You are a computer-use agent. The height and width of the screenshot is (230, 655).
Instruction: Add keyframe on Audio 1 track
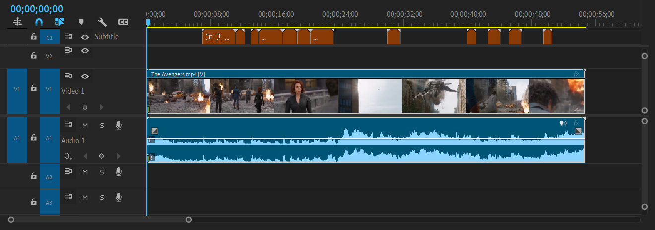click(102, 156)
